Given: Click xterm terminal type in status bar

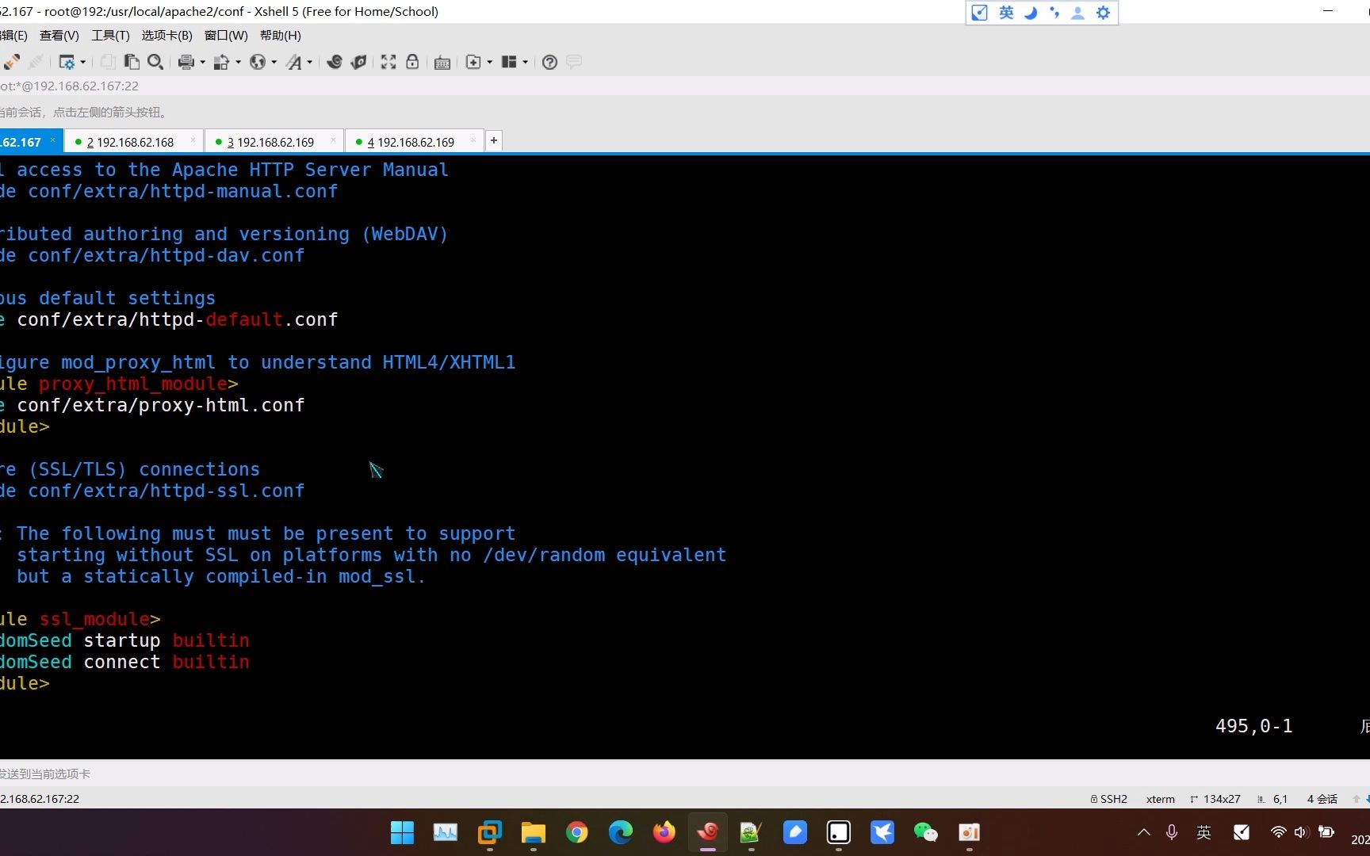Looking at the screenshot, I should (1160, 799).
